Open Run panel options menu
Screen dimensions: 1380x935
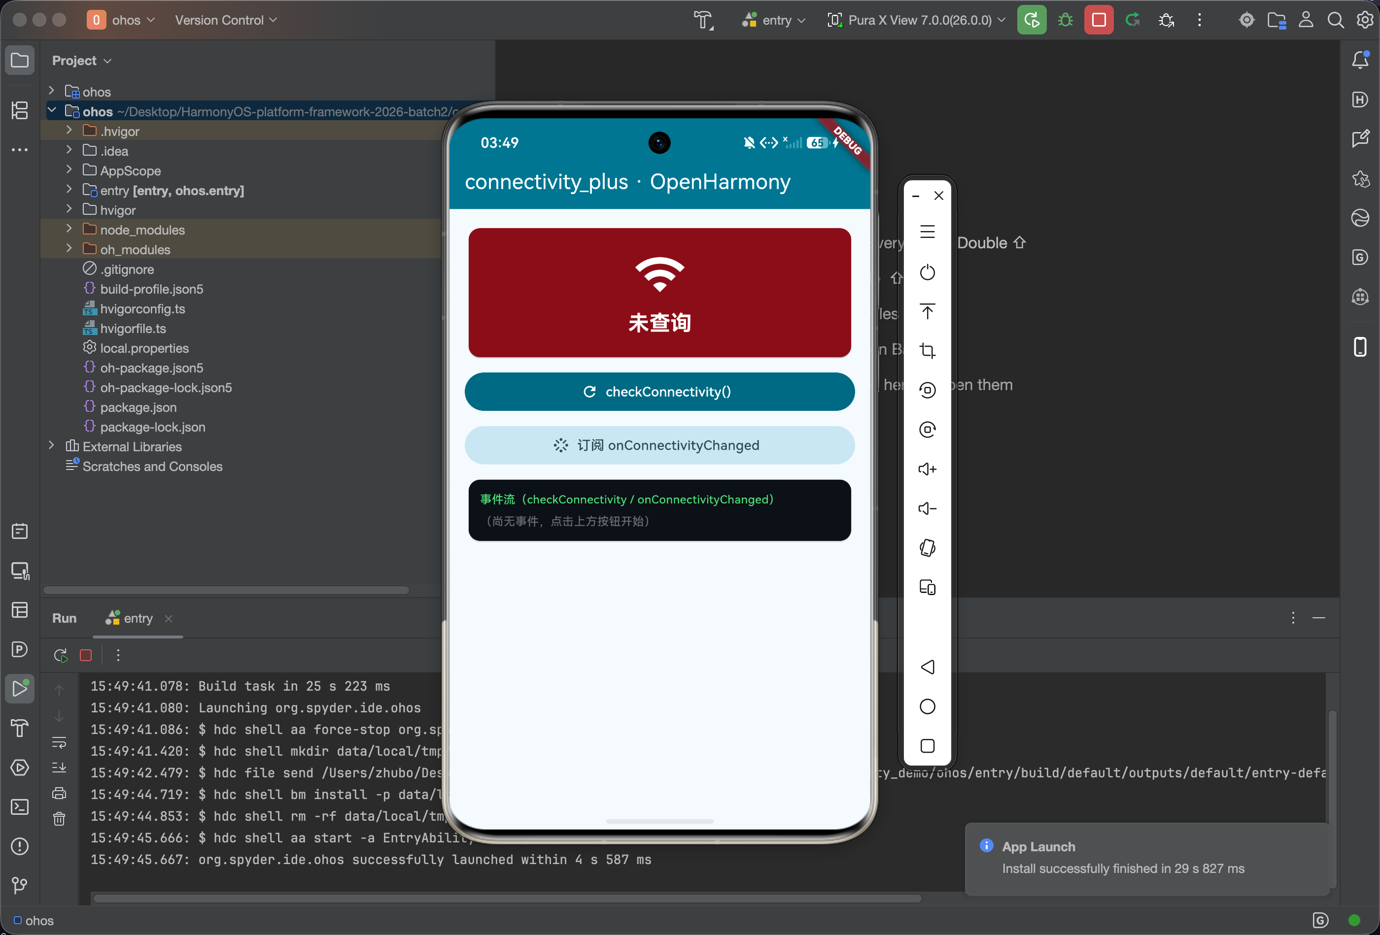tap(1293, 618)
